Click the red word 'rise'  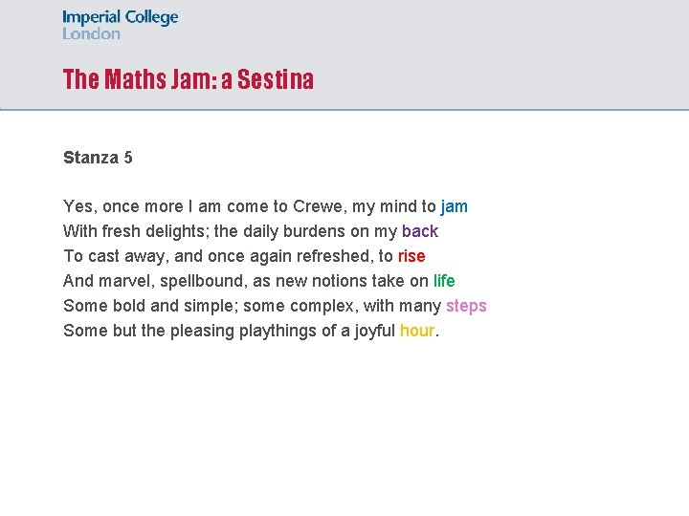411,256
